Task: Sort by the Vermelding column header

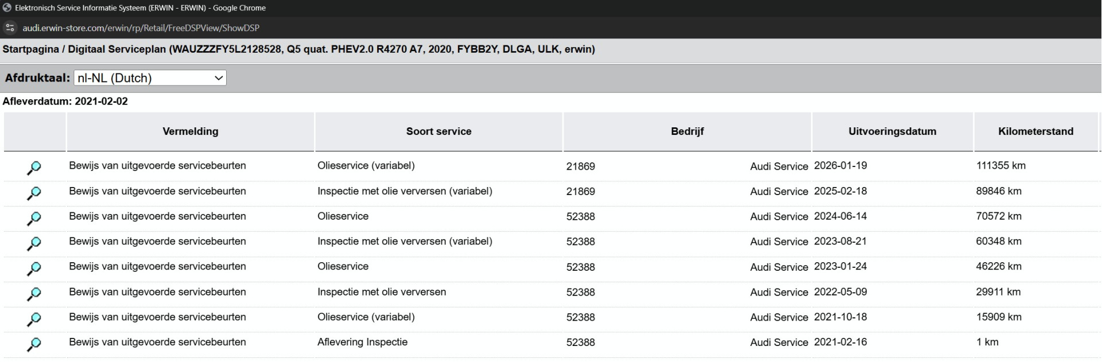Action: click(x=191, y=131)
